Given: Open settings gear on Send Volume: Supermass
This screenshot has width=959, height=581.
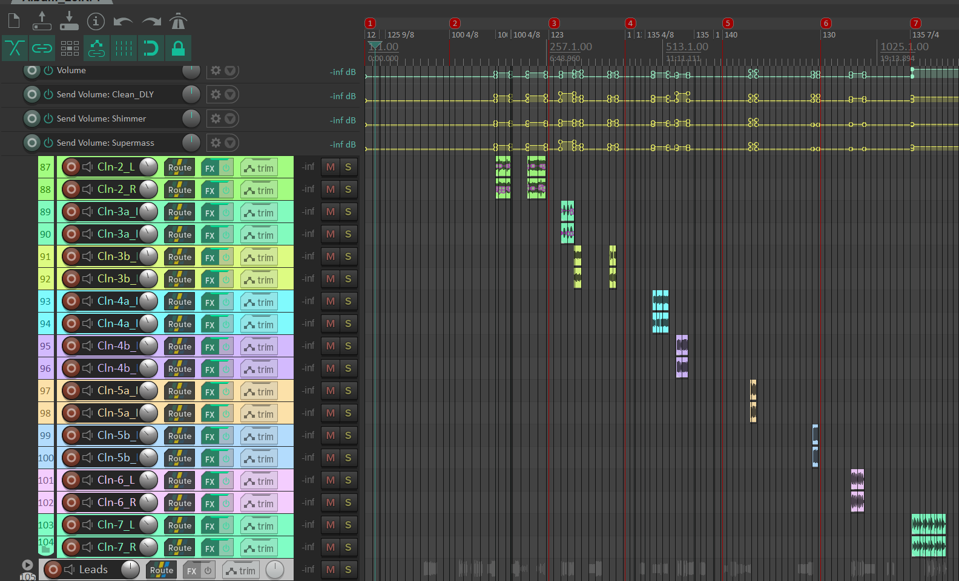Looking at the screenshot, I should (216, 143).
